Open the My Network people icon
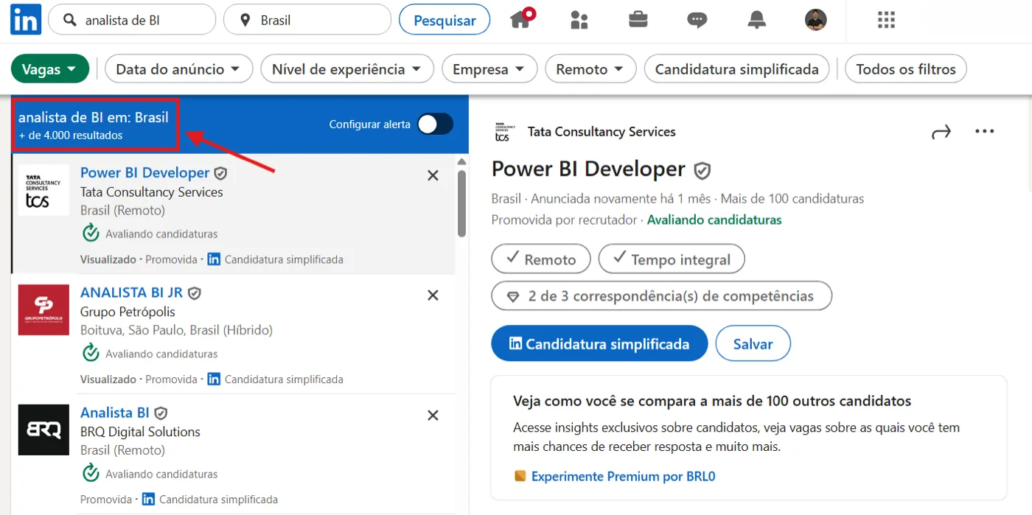This screenshot has height=515, width=1032. point(579,20)
